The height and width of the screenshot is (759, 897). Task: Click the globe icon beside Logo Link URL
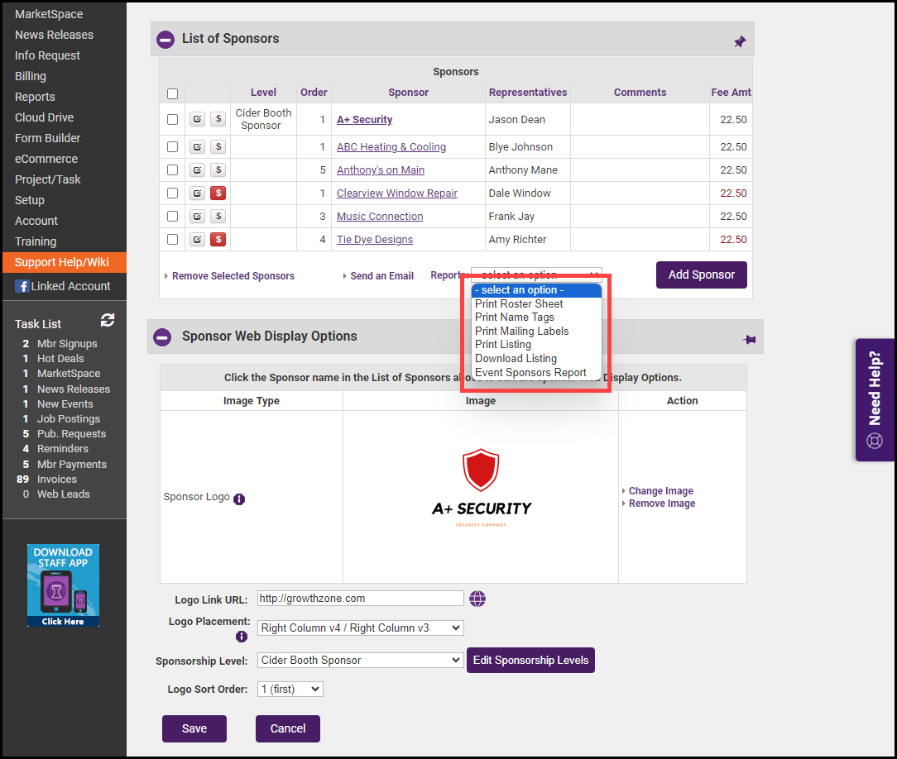477,599
